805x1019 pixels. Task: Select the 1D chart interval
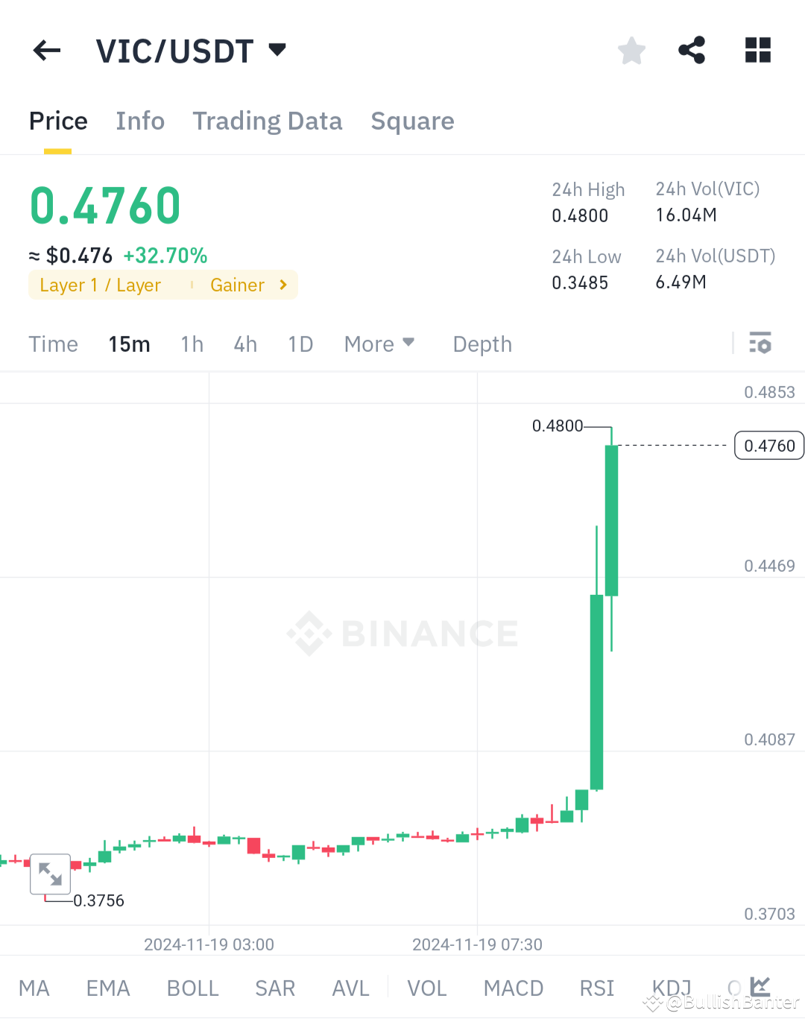pos(300,344)
